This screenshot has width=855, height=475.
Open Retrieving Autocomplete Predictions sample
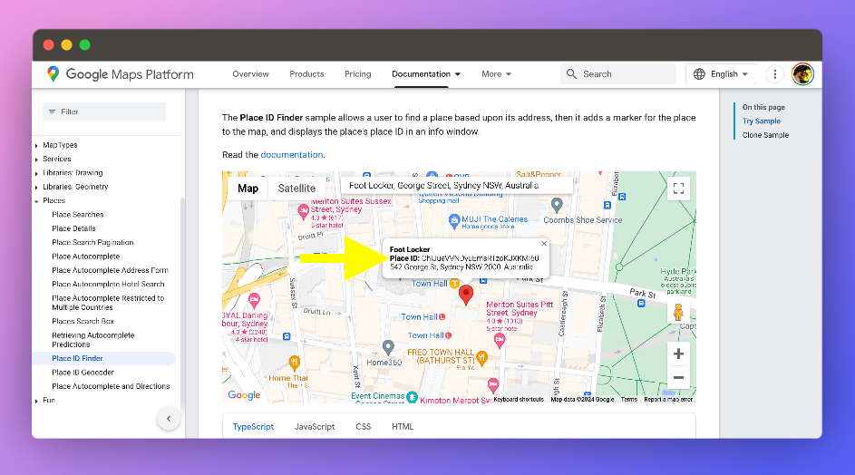point(92,340)
